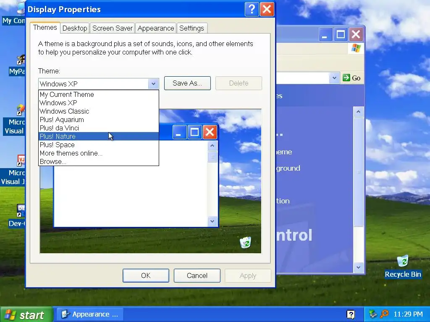Screen dimensions: 430x322
Task: Select My Current Theme from list
Action: (x=98, y=94)
